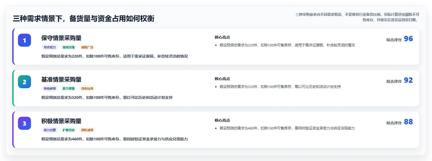Select the 基准情景采购量 card title
The image size is (432, 161).
[61, 80]
